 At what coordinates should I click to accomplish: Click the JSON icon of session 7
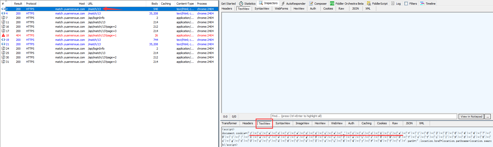click(3, 18)
